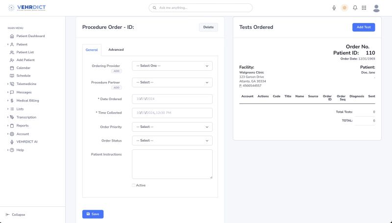The width and height of the screenshot is (392, 223).
Task: Click the Patient Instructions text area
Action: tap(172, 164)
